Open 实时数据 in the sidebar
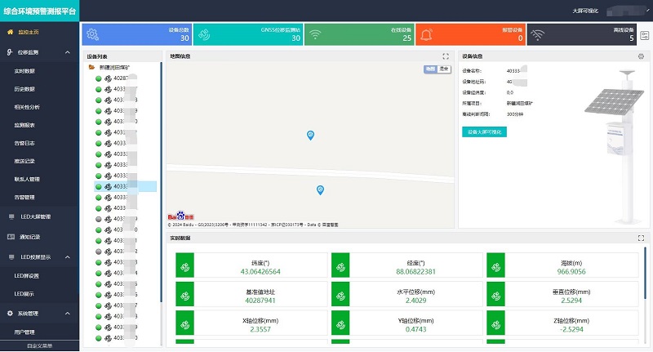Viewport: 653px width, 352px height. (24, 71)
